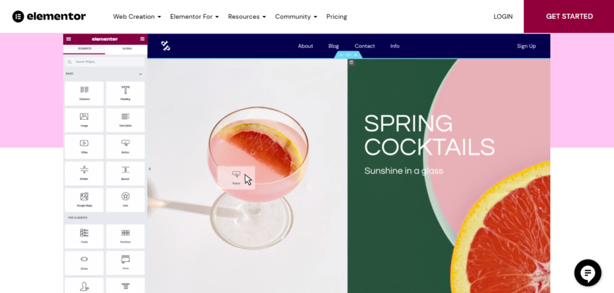Focus the Search Widget input field

tap(105, 62)
